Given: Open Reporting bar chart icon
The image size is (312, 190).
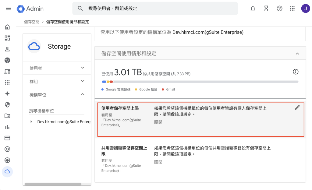Looking at the screenshot, I should [7, 127].
